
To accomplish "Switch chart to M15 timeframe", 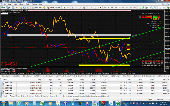I will point(112,8).
